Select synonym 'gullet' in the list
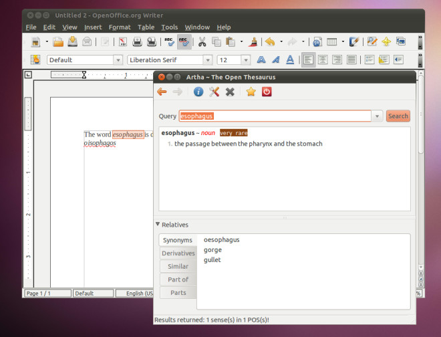Image resolution: width=441 pixels, height=337 pixels. click(x=212, y=260)
